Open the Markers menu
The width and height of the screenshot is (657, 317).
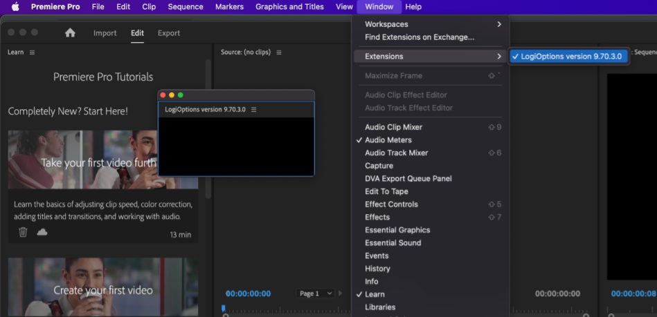pyautogui.click(x=230, y=7)
